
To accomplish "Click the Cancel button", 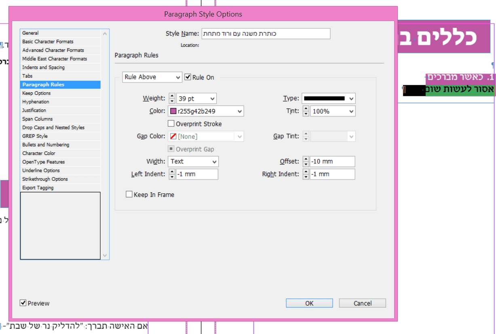I will tap(363, 303).
